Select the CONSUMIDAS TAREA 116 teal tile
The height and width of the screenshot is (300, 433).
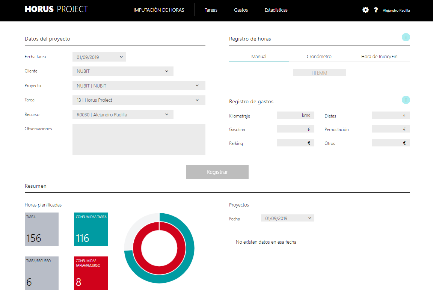[91, 229]
